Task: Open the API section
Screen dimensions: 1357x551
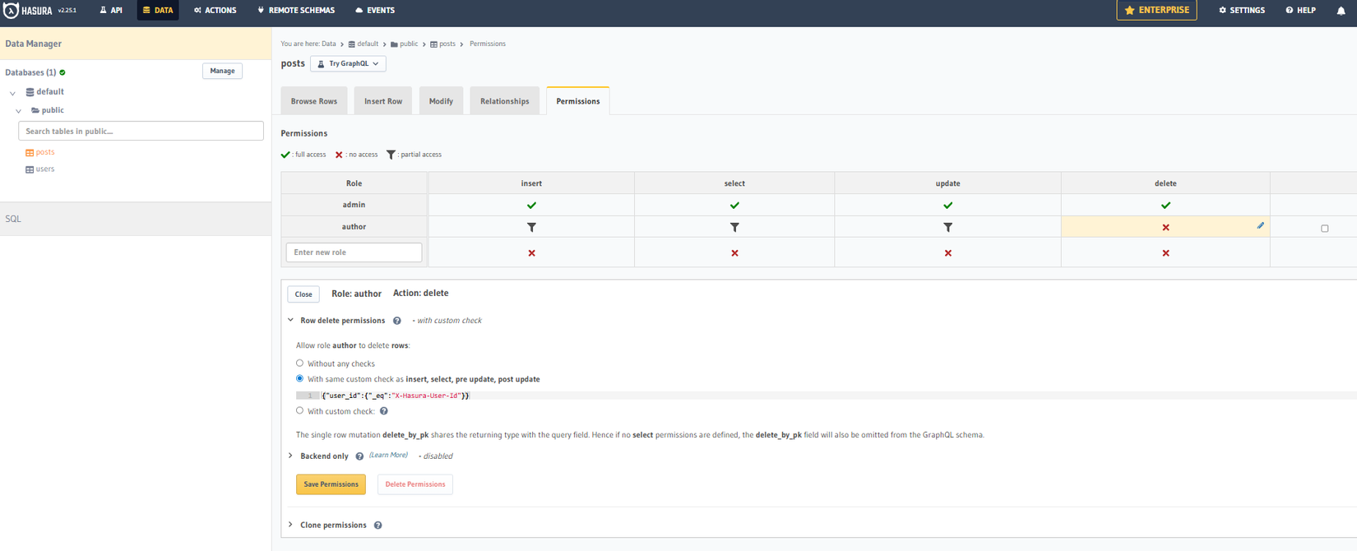Action: pyautogui.click(x=111, y=11)
